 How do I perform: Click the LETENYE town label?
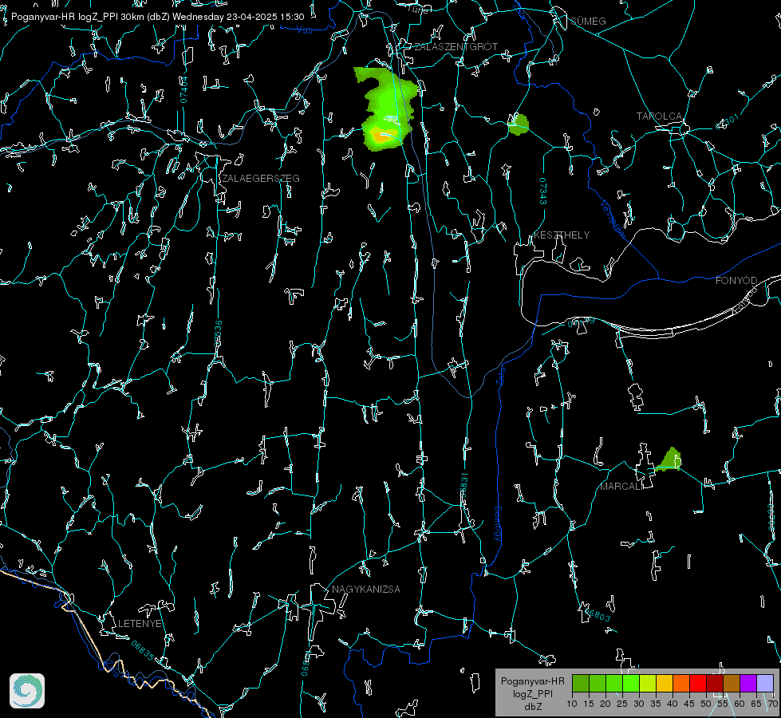140,624
